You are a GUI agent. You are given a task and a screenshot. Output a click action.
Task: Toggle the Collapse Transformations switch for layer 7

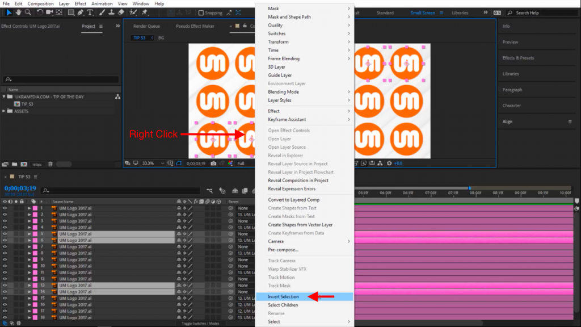pos(184,246)
